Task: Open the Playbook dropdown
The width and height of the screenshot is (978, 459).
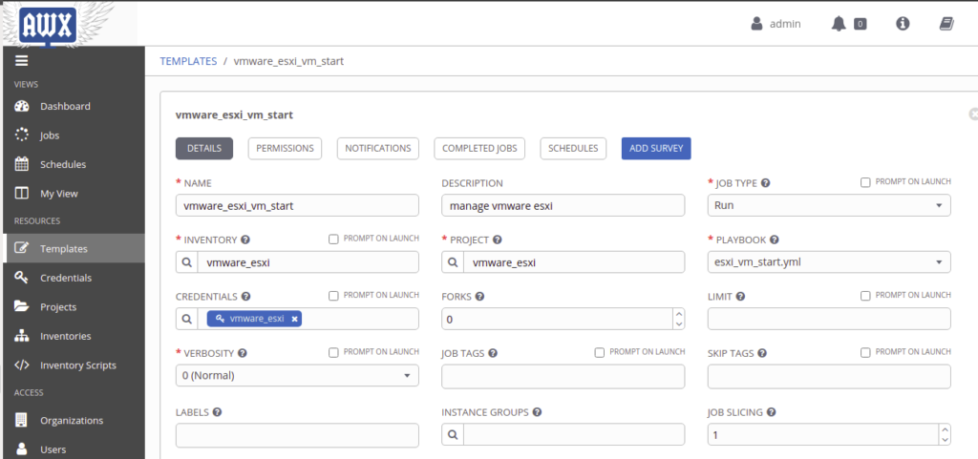Action: 829,262
